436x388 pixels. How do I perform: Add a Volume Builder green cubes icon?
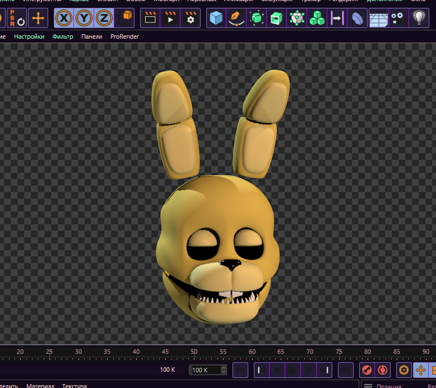tap(317, 18)
